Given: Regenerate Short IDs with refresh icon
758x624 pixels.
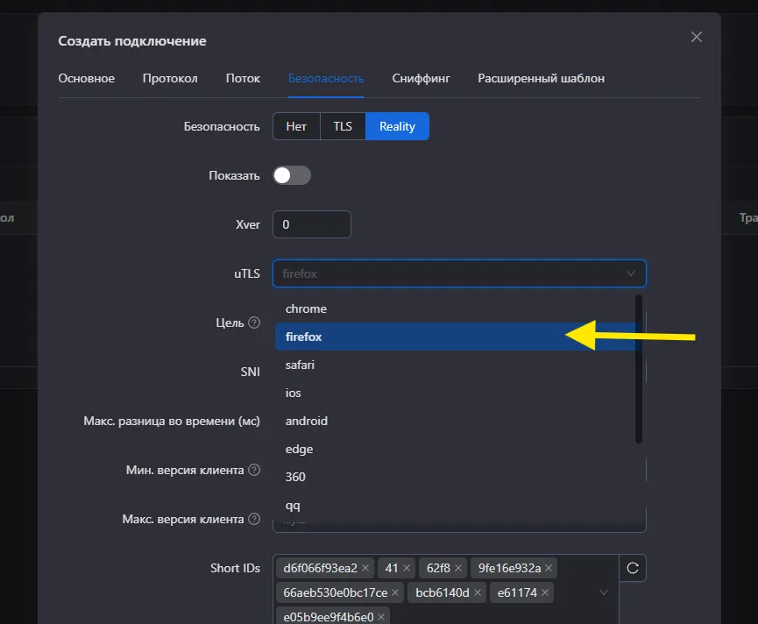Looking at the screenshot, I should (633, 568).
